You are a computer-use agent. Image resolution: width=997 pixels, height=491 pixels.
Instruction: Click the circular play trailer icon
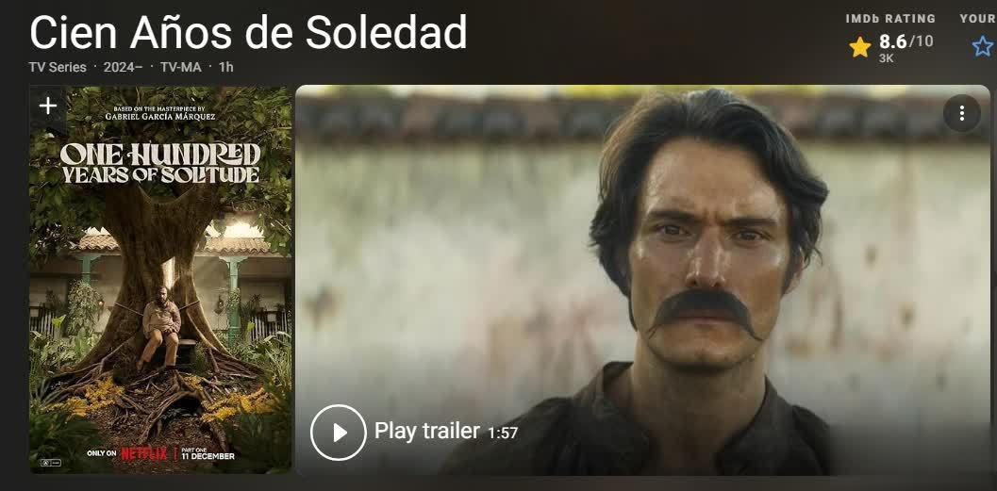[339, 433]
